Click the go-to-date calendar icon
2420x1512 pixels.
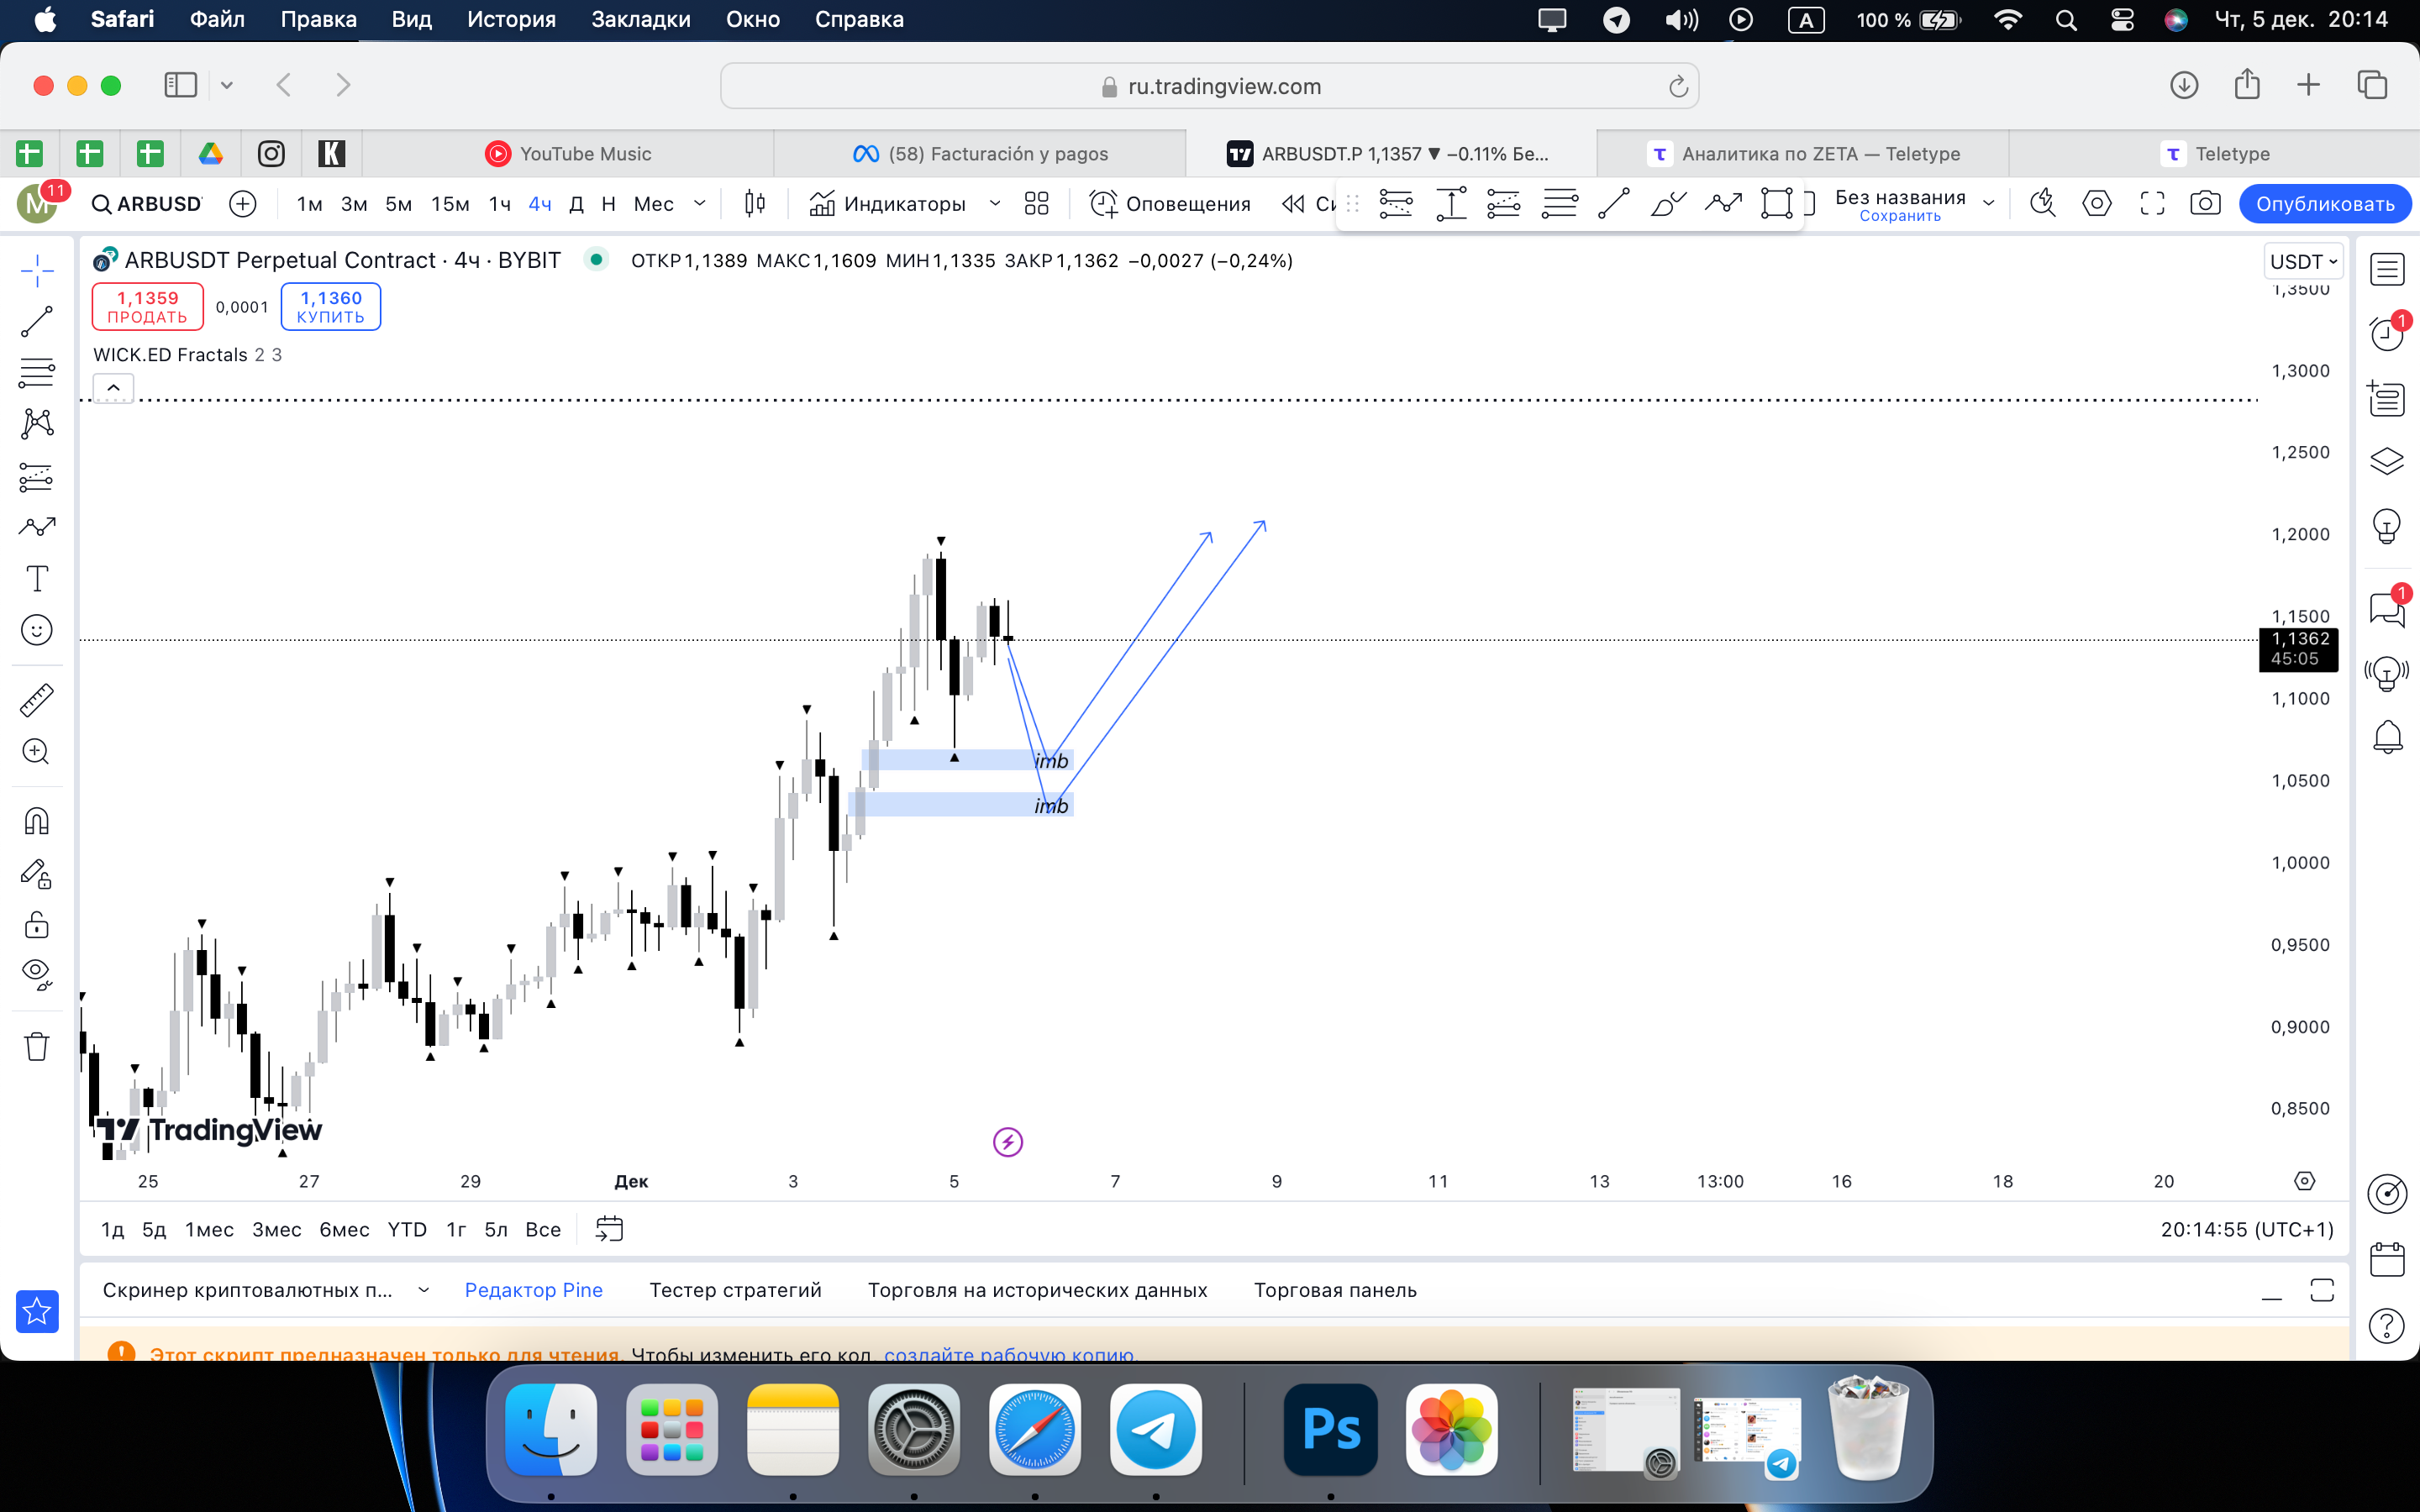609,1229
